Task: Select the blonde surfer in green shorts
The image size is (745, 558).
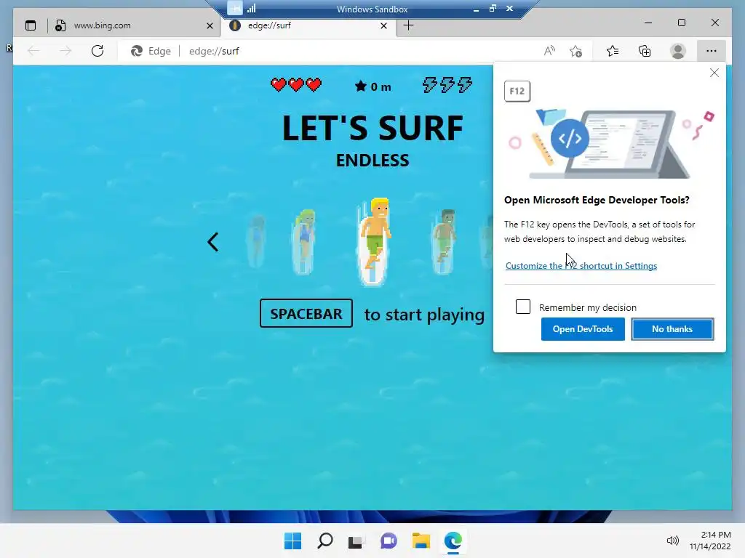Action: click(x=375, y=241)
